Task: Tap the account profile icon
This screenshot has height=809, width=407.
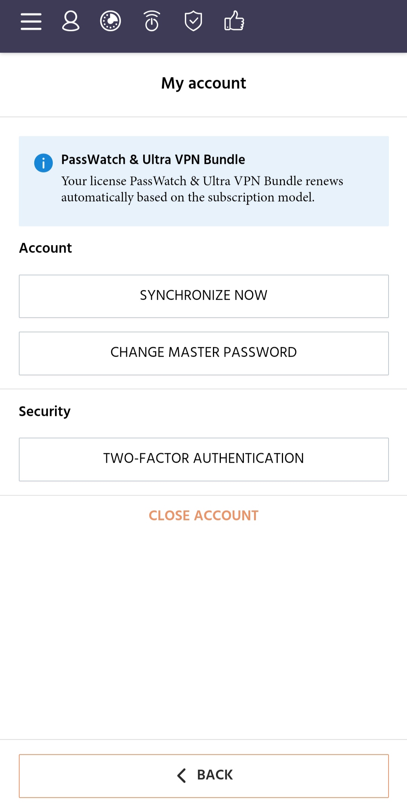Action: 70,21
